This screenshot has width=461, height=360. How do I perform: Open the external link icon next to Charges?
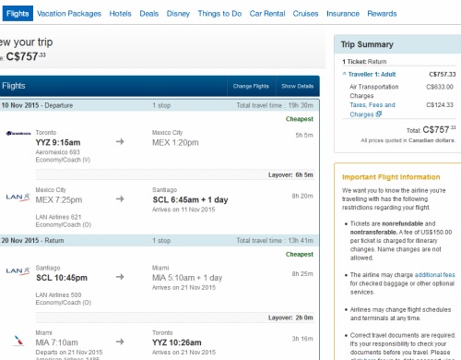379,114
